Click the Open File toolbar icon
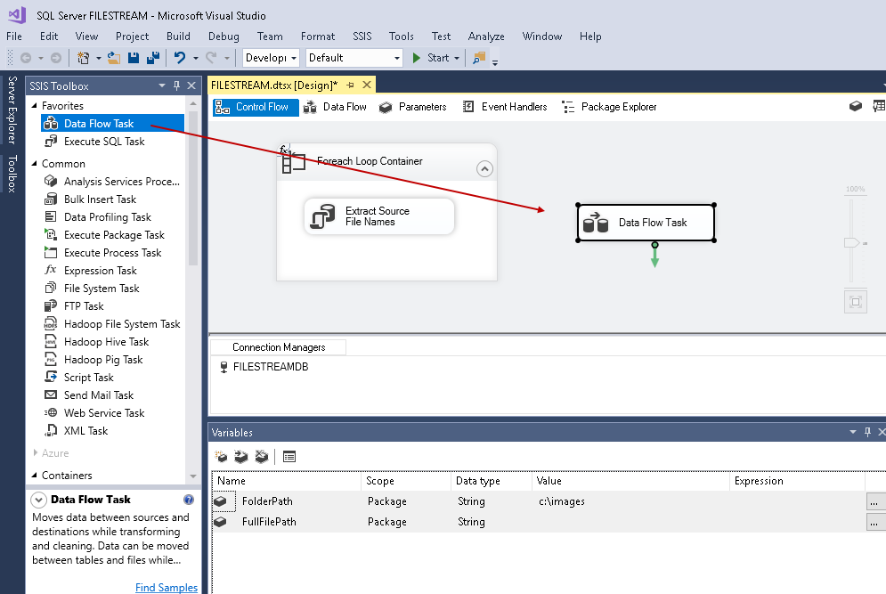Image resolution: width=886 pixels, height=594 pixels. tap(114, 58)
